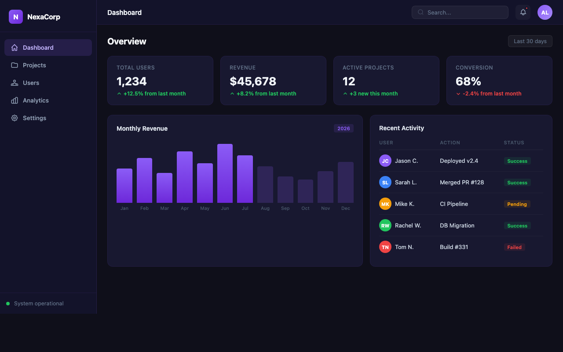The image size is (563, 352).
Task: Open the 2026 year selector badge
Action: [x=344, y=128]
